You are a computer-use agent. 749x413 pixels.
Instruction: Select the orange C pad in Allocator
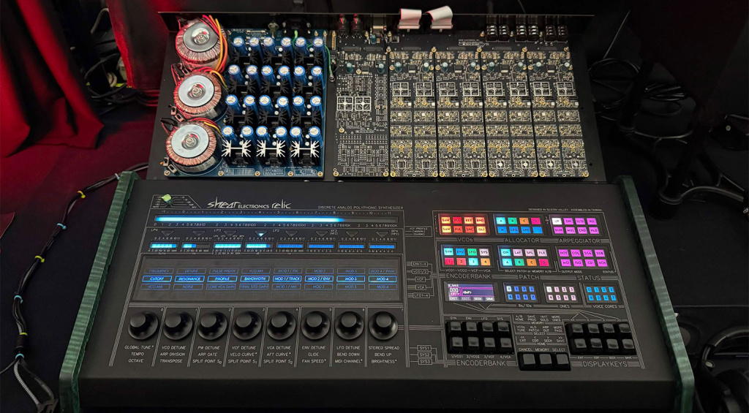tap(524, 221)
